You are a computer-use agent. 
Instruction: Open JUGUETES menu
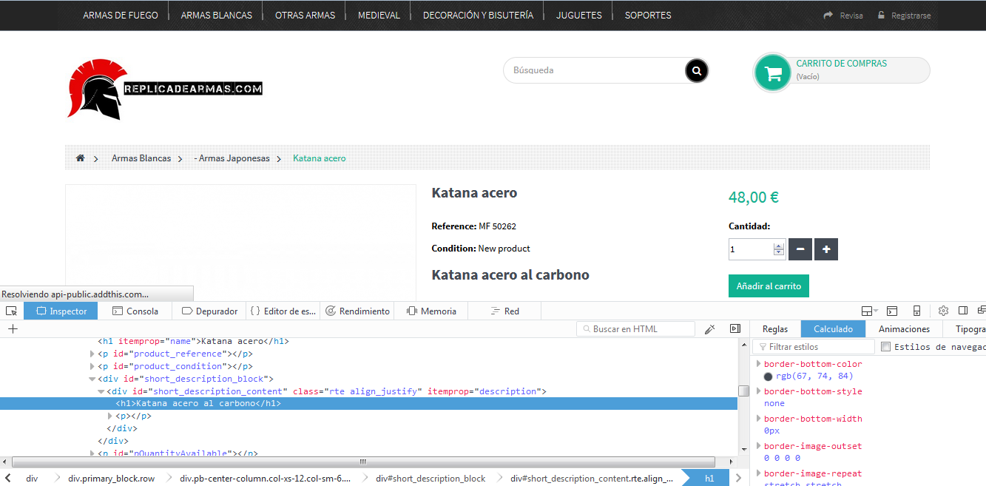[x=579, y=16]
